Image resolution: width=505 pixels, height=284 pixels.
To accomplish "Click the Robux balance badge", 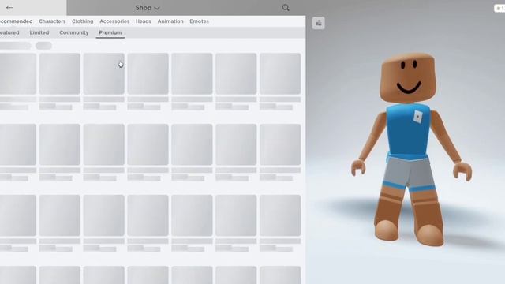I will coord(499,8).
